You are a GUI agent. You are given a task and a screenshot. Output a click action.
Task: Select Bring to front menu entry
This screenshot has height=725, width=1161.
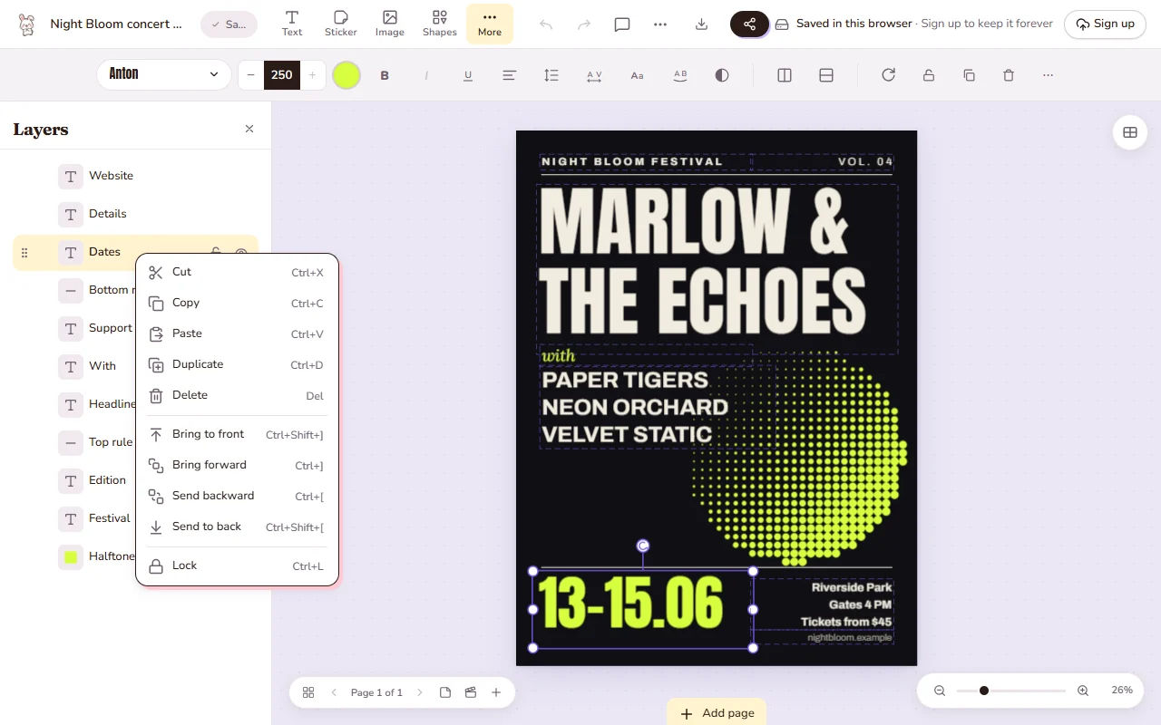tap(237, 434)
